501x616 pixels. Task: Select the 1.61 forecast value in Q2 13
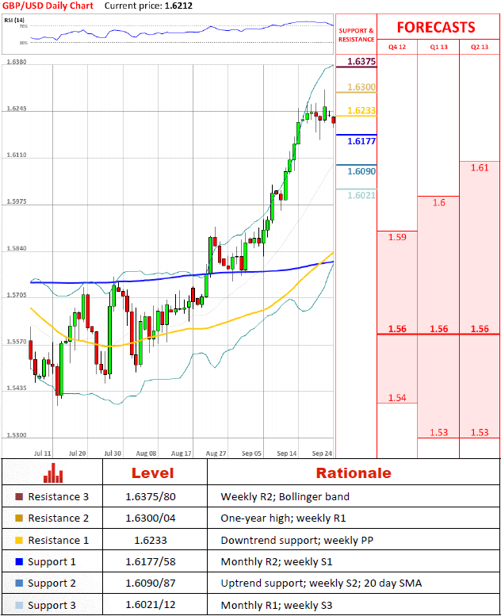point(480,168)
